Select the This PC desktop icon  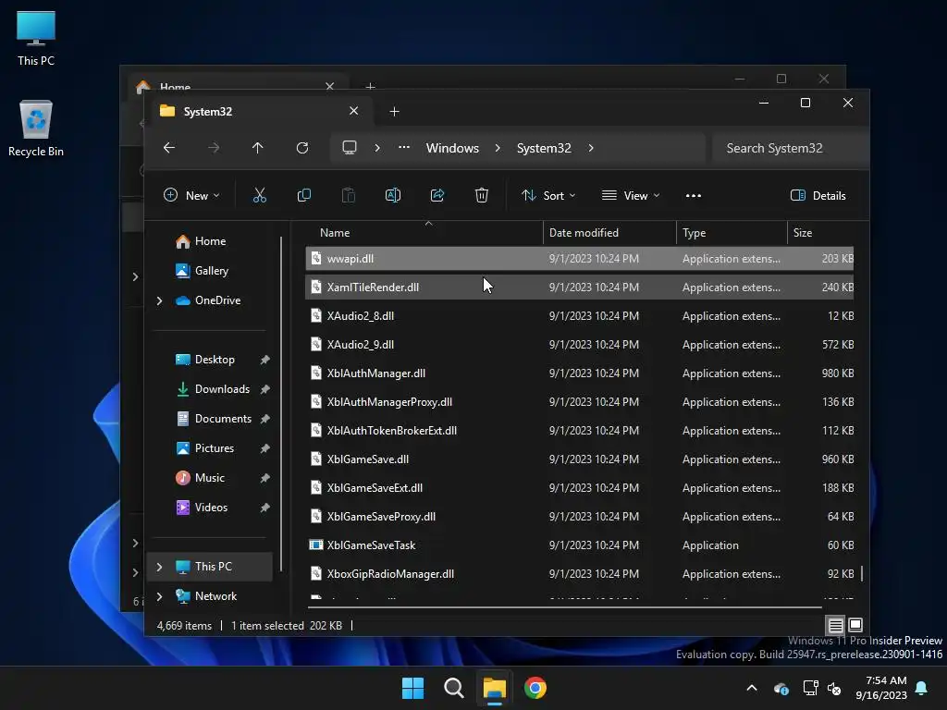tap(36, 39)
